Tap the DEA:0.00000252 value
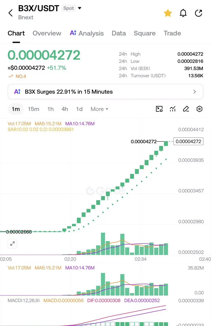Viewport: 211px width, 326px height. [142, 300]
